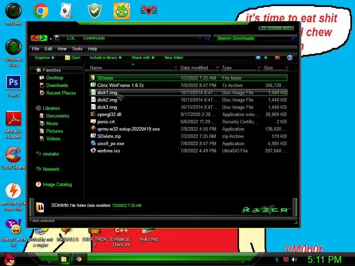Open Name column filter dropdown arrow
355x266 pixels.
[176, 68]
